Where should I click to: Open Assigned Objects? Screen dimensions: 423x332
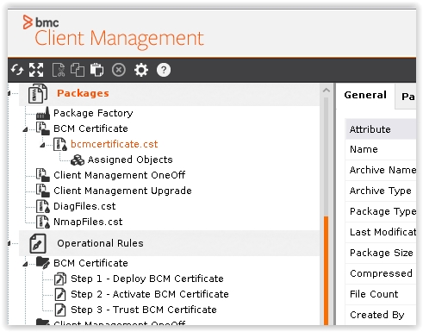(x=130, y=160)
